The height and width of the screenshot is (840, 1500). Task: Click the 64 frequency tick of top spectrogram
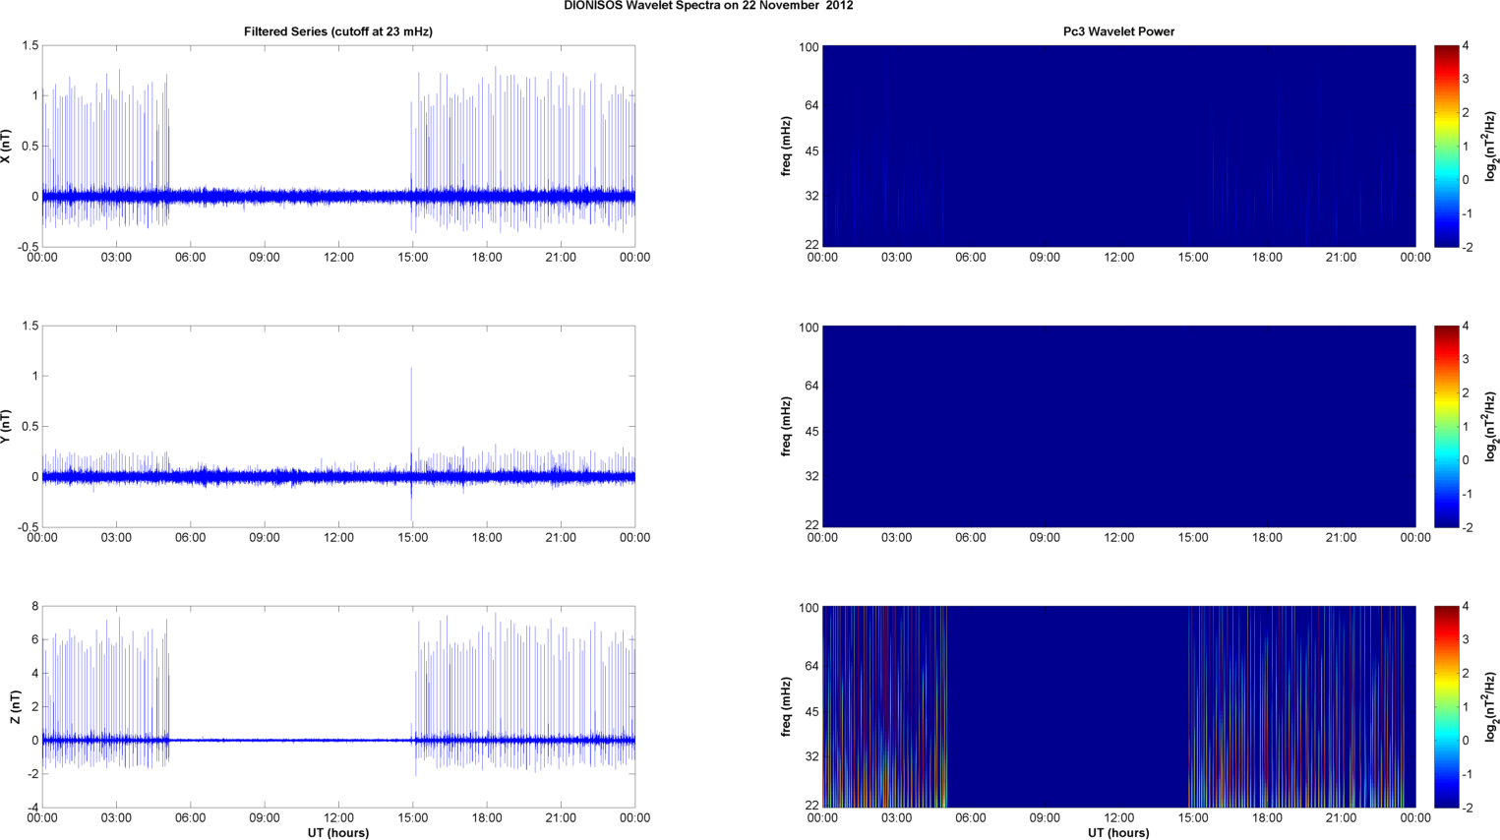click(x=811, y=105)
